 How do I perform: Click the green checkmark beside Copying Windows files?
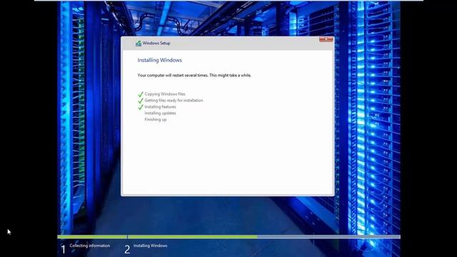coord(141,94)
